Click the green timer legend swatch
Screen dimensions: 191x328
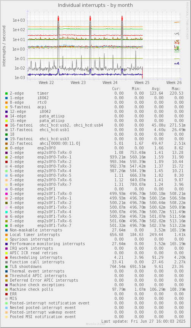6,93
